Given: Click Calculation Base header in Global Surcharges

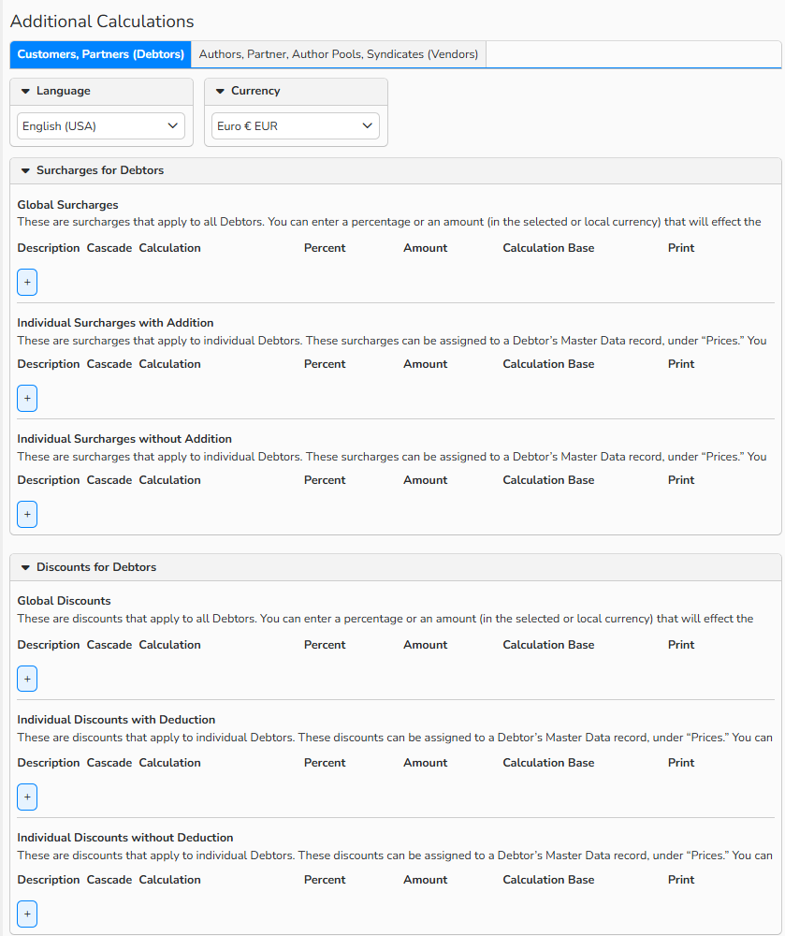Looking at the screenshot, I should pos(548,248).
